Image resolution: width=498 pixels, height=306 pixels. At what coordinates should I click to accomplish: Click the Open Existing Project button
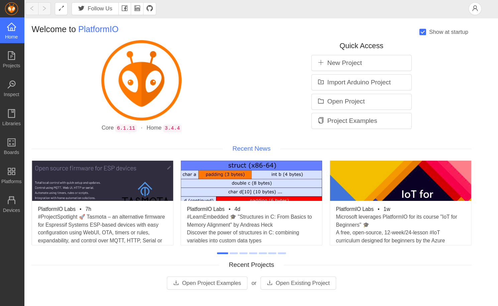tap(298, 283)
